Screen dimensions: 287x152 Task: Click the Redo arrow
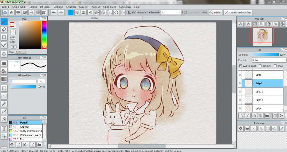tap(61, 12)
